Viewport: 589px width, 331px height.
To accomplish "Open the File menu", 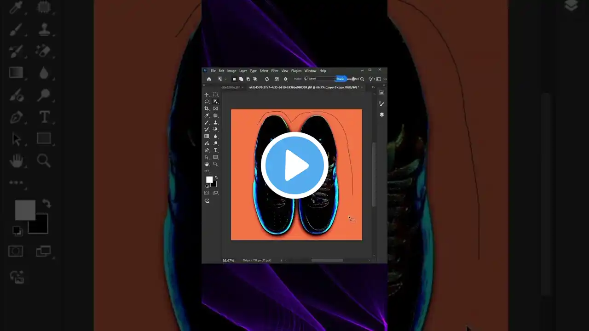I will point(213,71).
